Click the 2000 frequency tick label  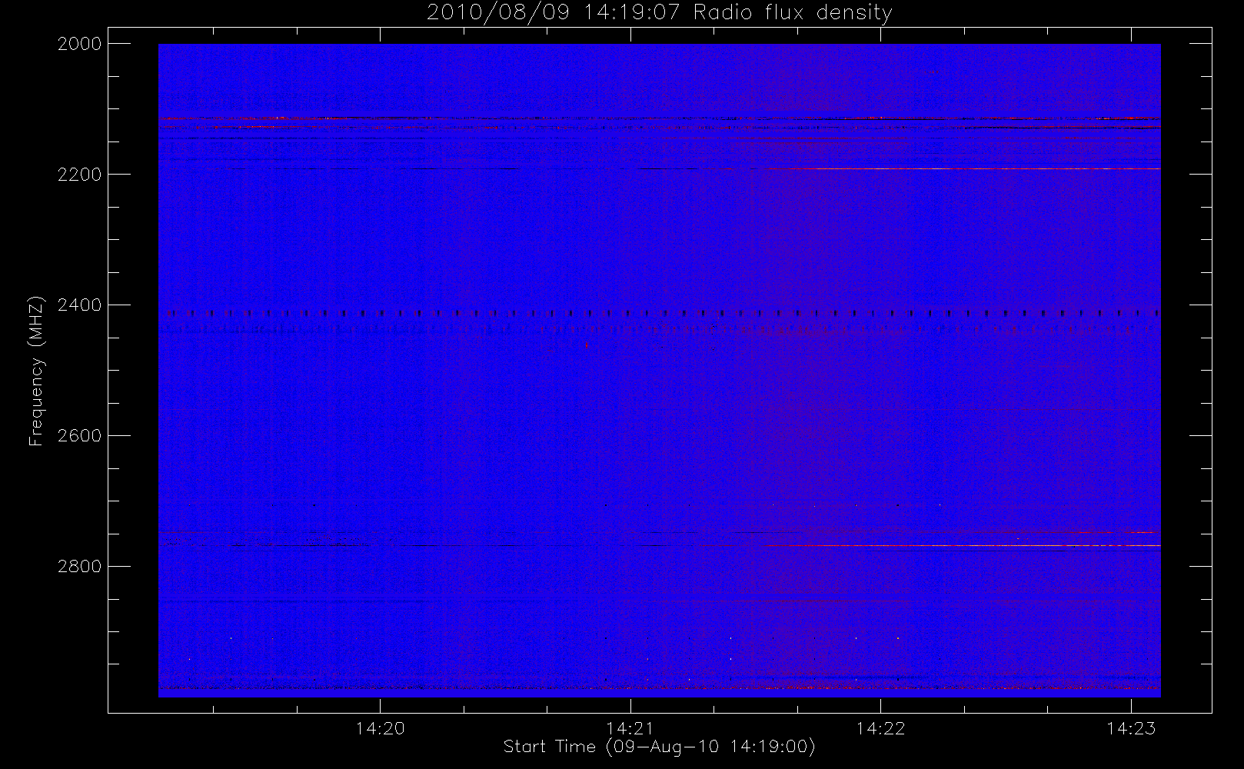[79, 44]
